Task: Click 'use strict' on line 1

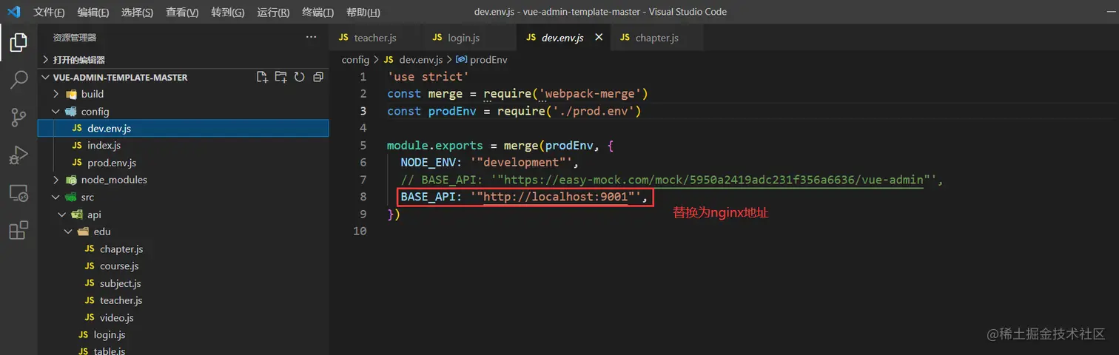Action: [x=428, y=76]
